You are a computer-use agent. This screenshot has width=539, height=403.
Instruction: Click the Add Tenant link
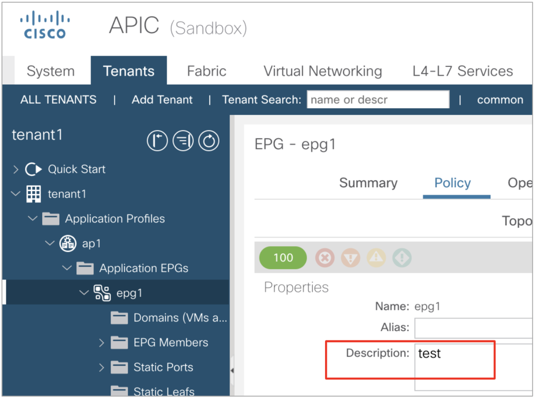click(x=162, y=100)
